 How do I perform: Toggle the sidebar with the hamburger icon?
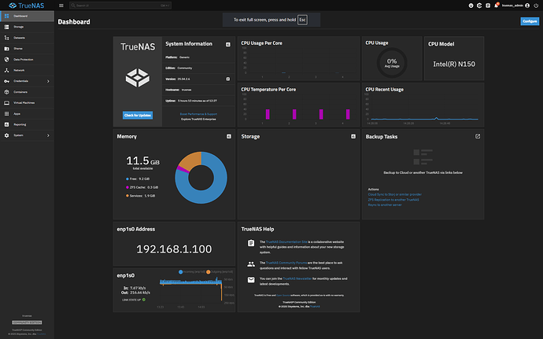(61, 6)
